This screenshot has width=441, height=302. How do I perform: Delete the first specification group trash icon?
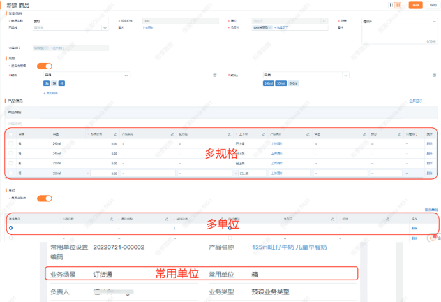coord(214,75)
